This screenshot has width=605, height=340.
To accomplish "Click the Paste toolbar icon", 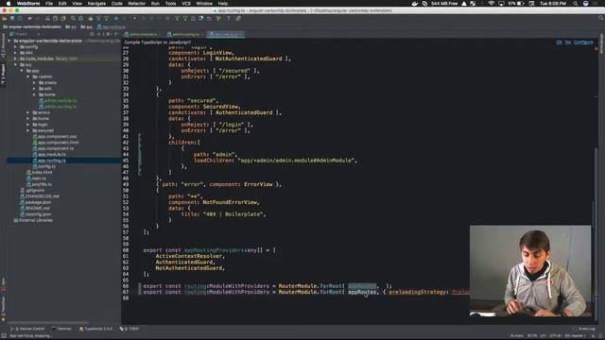I will (63, 18).
